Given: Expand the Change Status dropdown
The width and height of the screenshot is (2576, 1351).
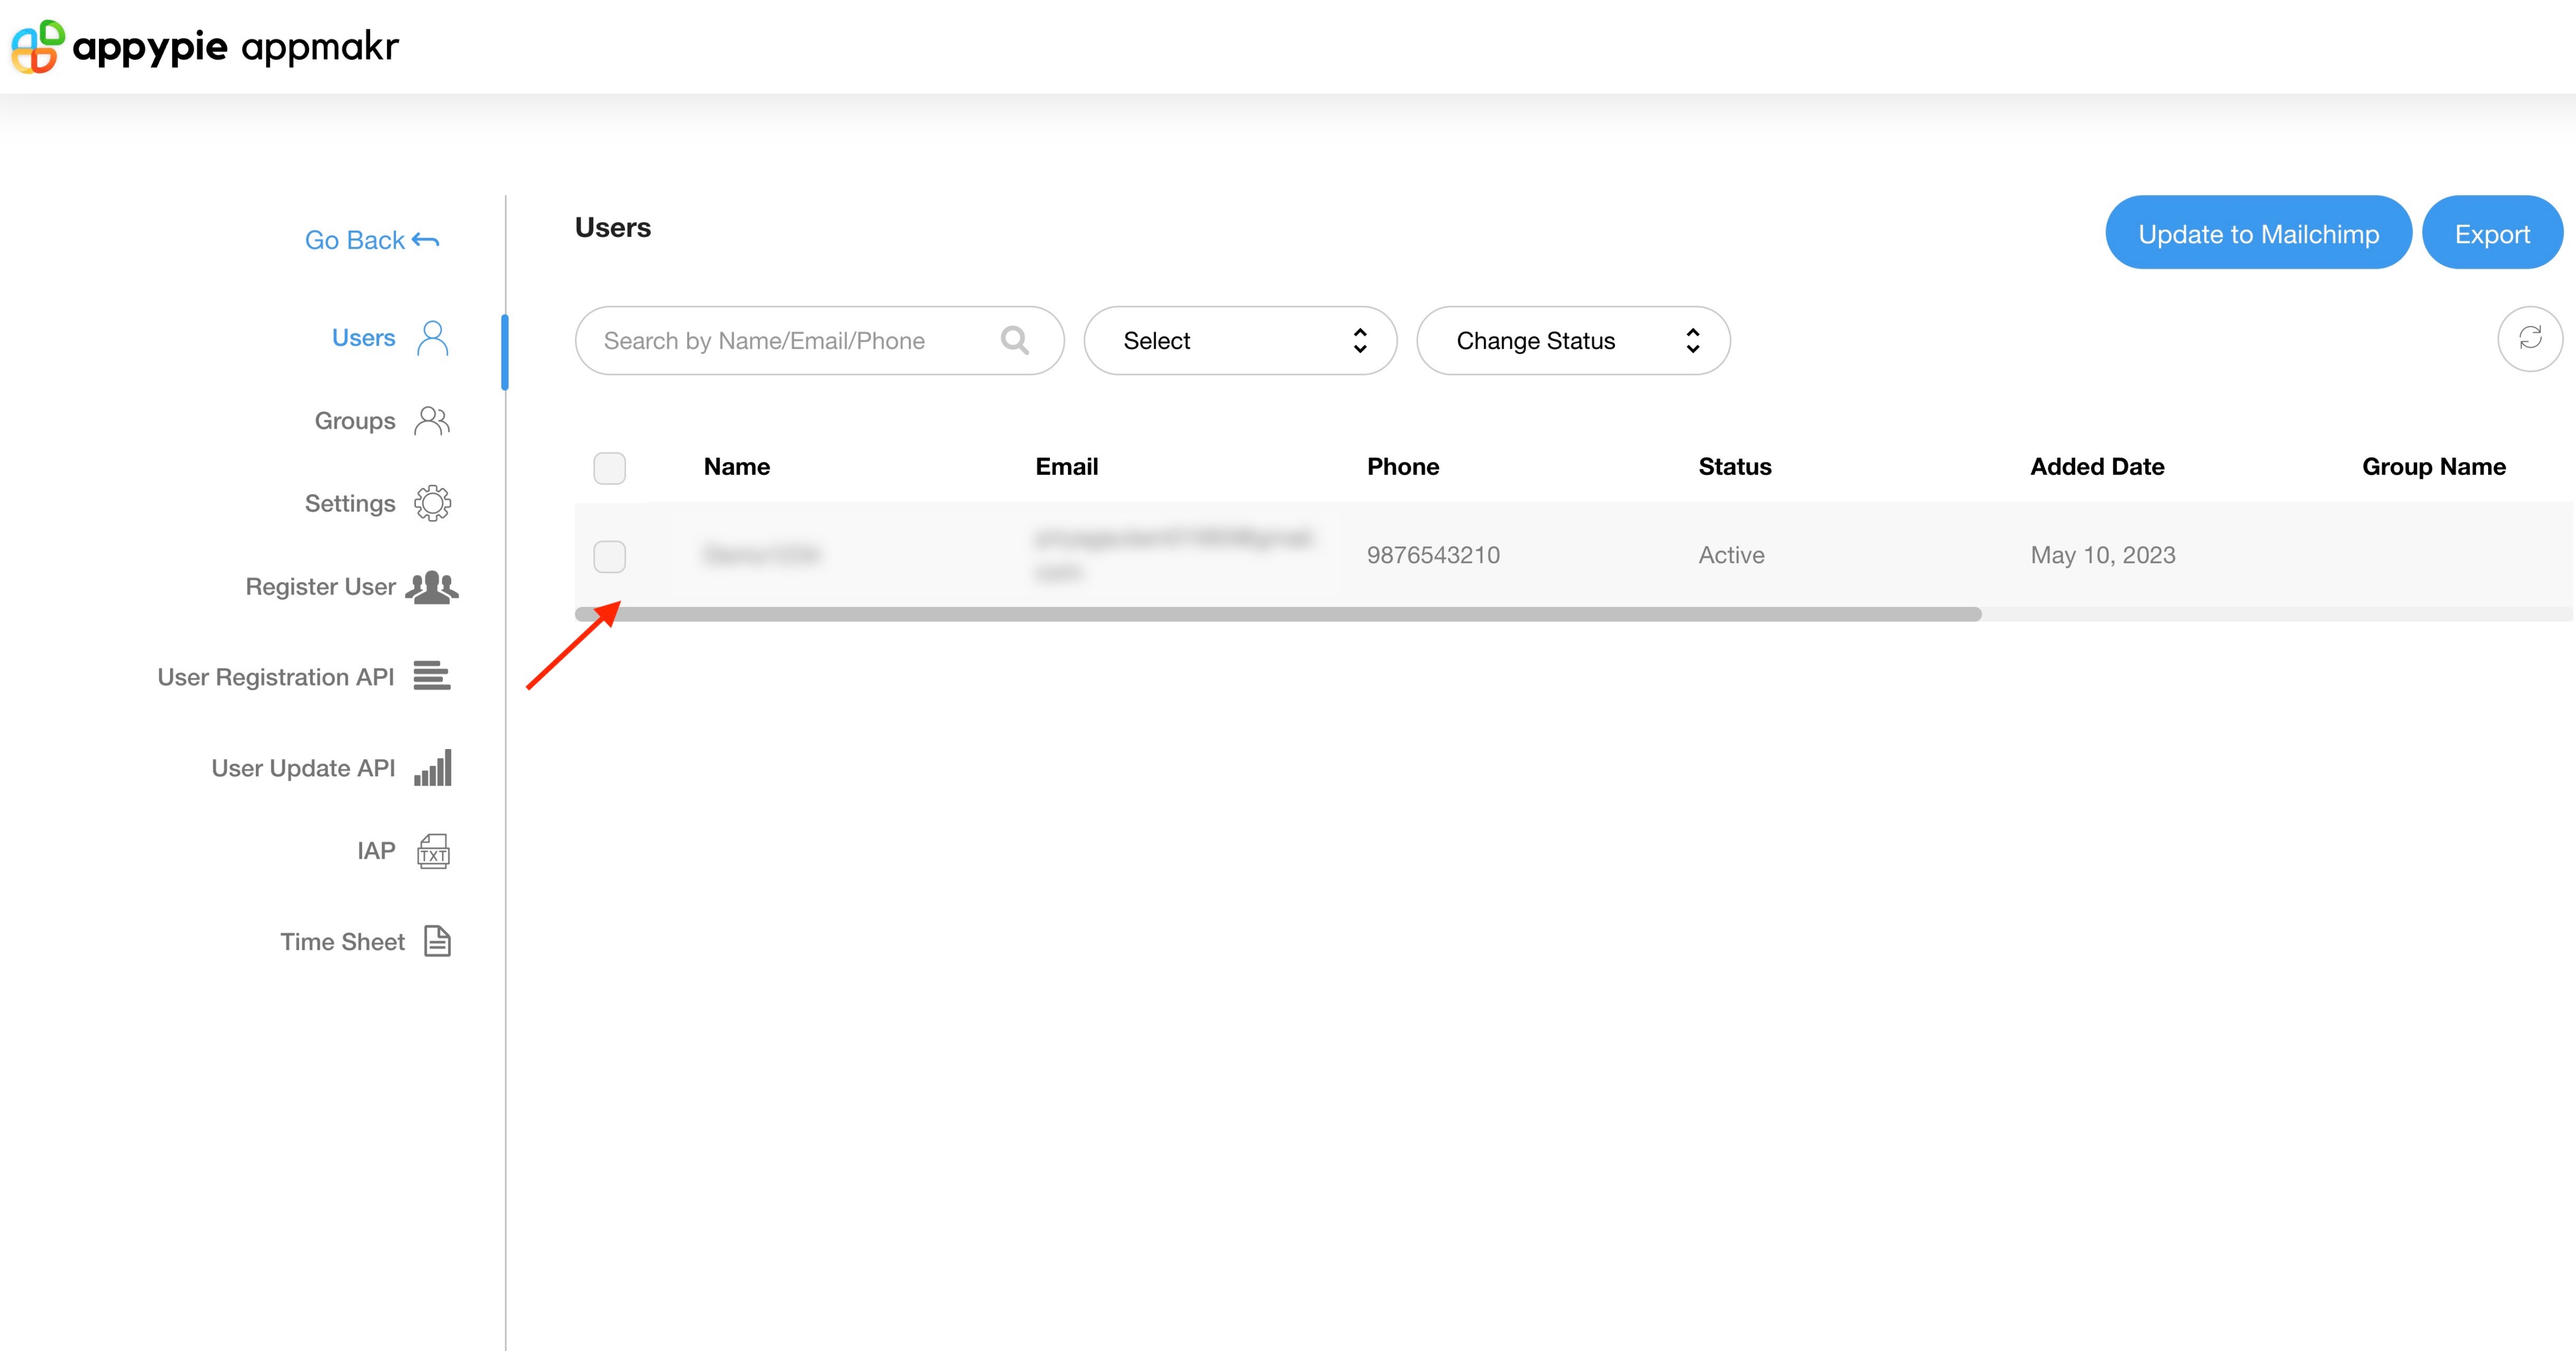Looking at the screenshot, I should tap(1573, 341).
